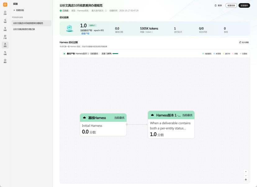Viewport: 257px width, 187px height.
Task: Click the trophy badge in 优化结果 panel
Action: tap(69, 28)
